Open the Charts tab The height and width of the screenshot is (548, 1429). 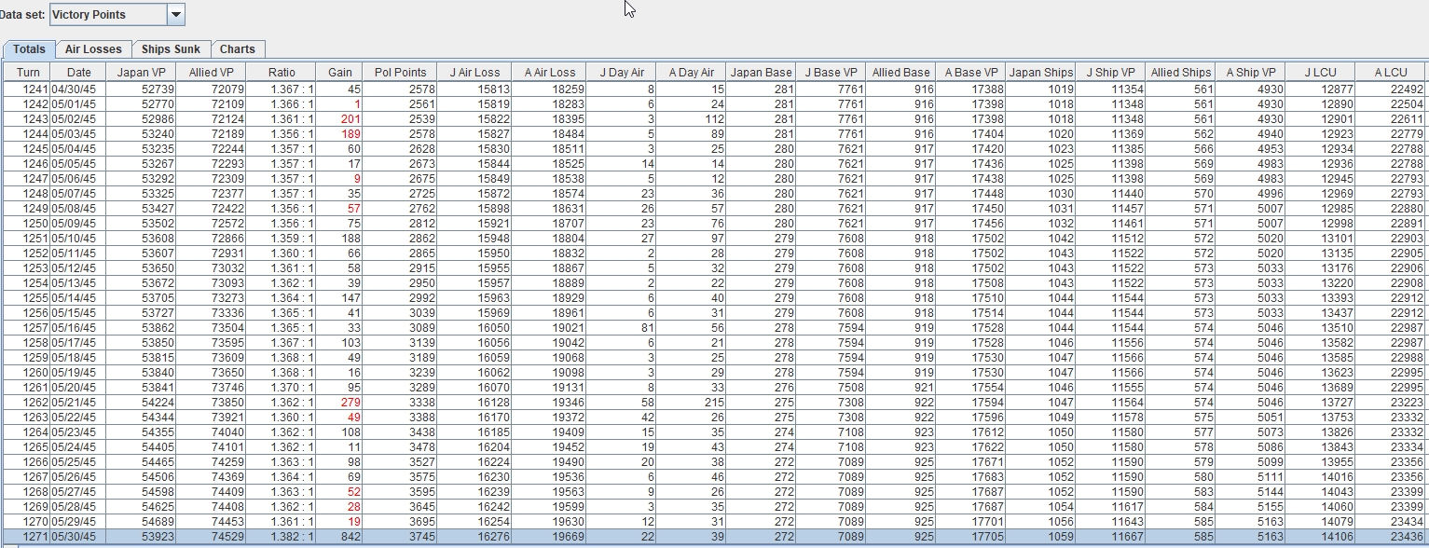238,49
